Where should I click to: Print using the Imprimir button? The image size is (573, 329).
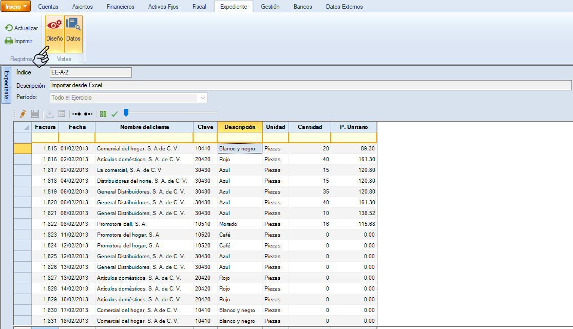(x=19, y=41)
